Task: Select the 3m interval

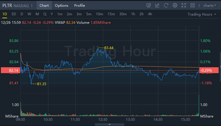Action: (x=79, y=14)
